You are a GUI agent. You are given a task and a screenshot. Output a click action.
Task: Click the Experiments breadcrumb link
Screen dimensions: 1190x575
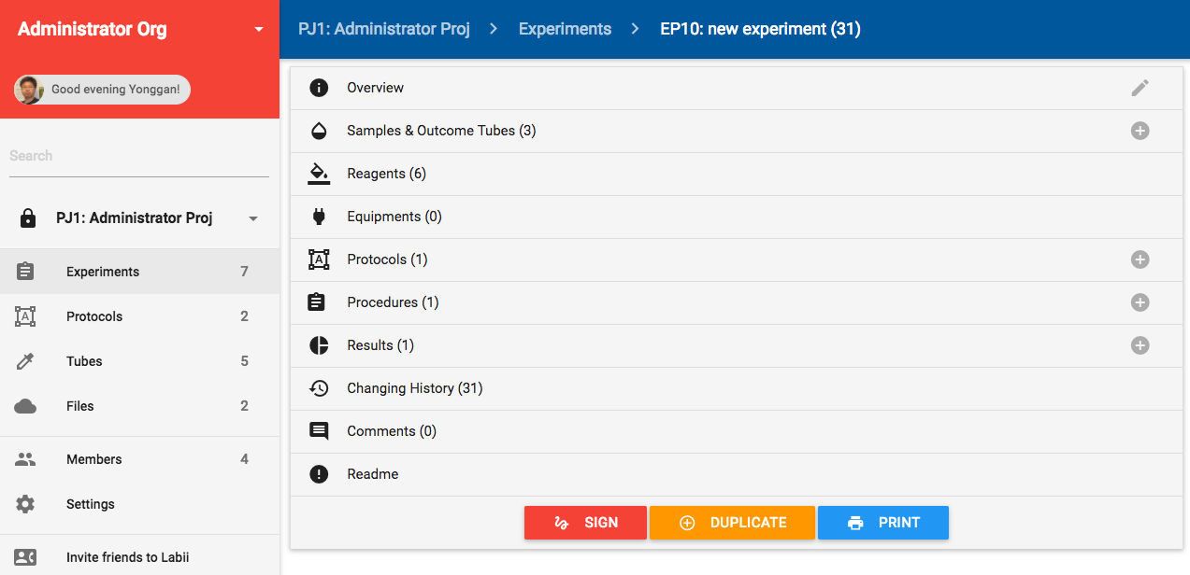point(565,29)
